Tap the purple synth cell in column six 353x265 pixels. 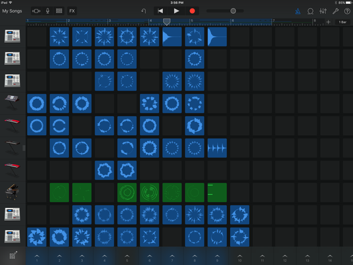[149, 104]
